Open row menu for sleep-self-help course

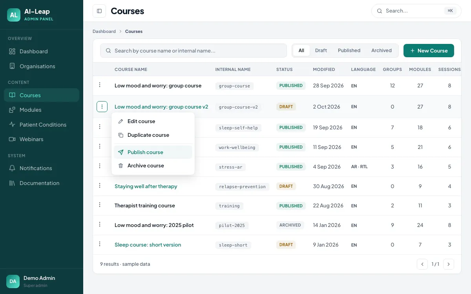(x=100, y=127)
